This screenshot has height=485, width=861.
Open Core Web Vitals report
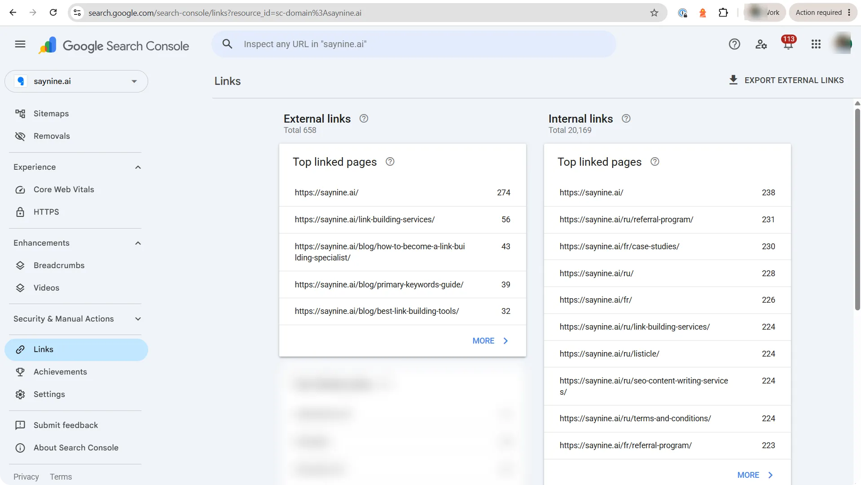(76, 190)
